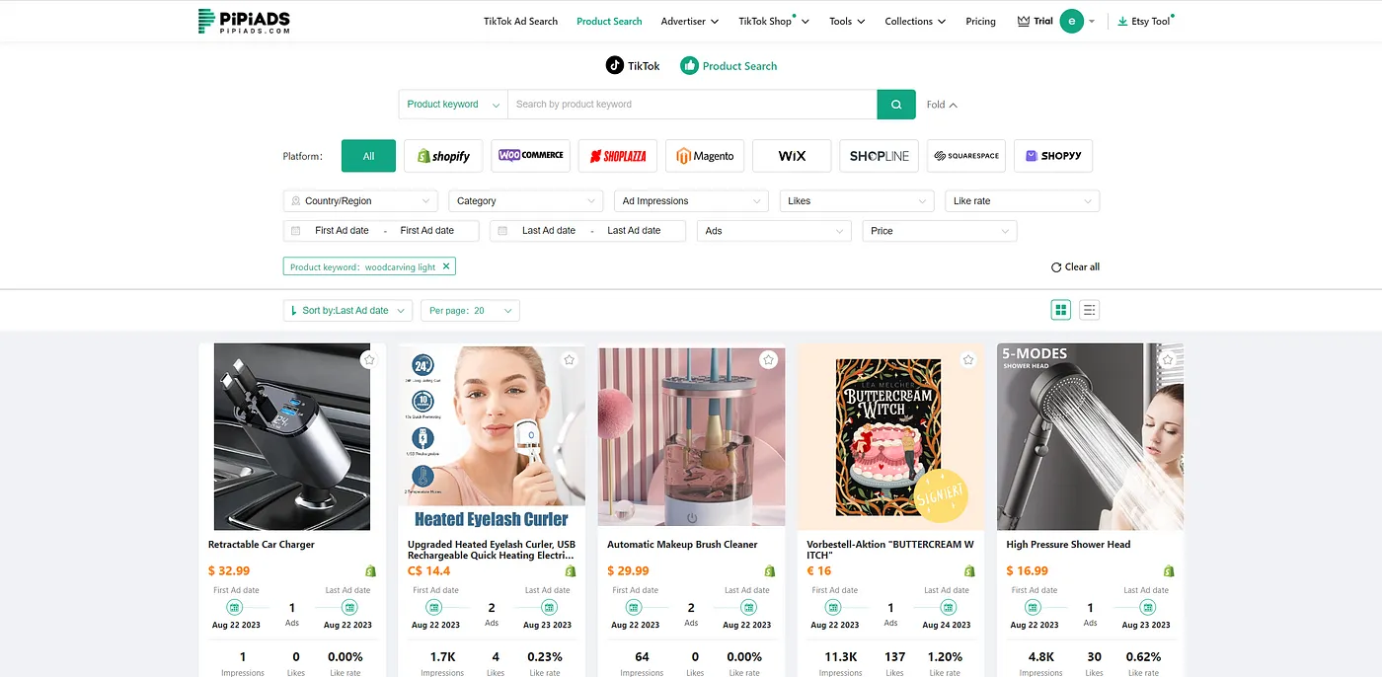Viewport: 1382px width, 677px height.
Task: Filter by Squarespace platform
Action: click(966, 156)
